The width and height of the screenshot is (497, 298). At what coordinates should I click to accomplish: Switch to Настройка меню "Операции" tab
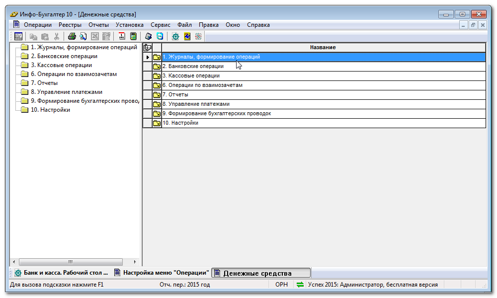162,273
